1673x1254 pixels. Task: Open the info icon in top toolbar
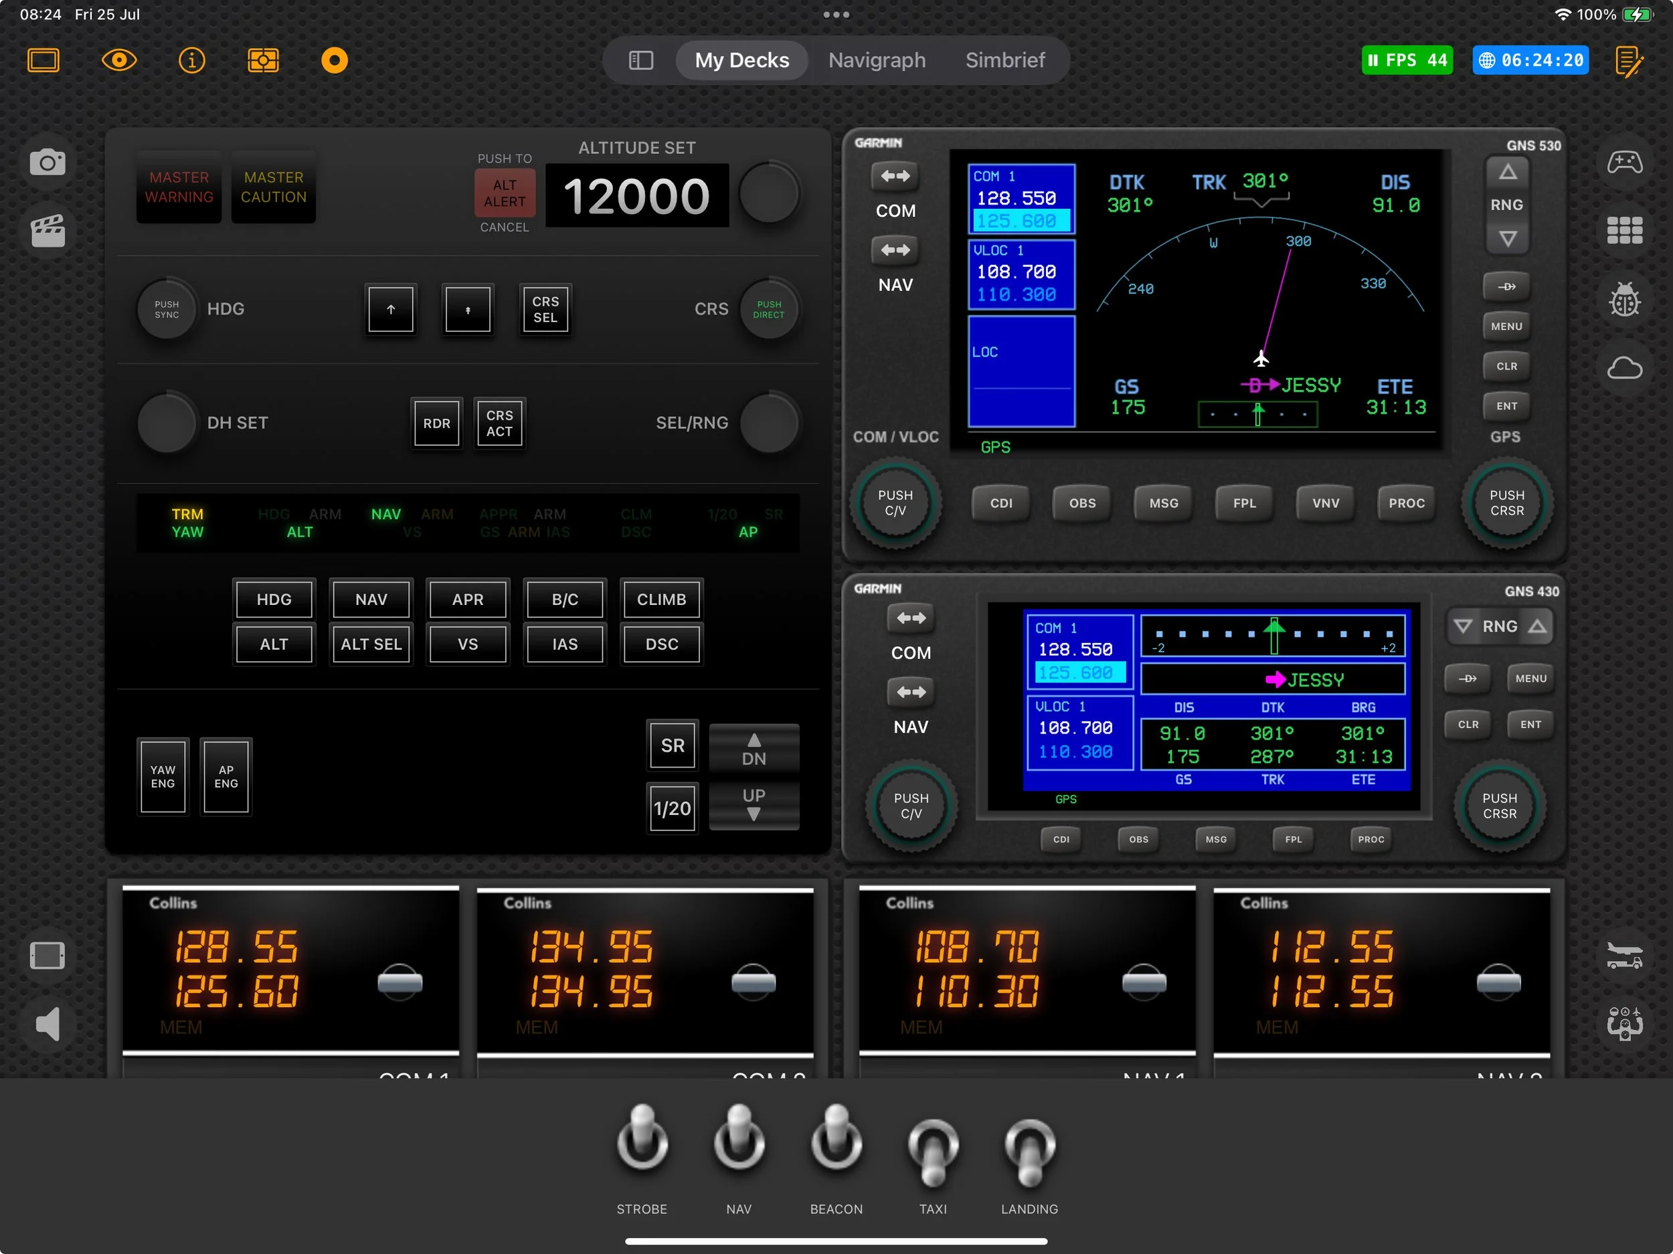pos(191,60)
